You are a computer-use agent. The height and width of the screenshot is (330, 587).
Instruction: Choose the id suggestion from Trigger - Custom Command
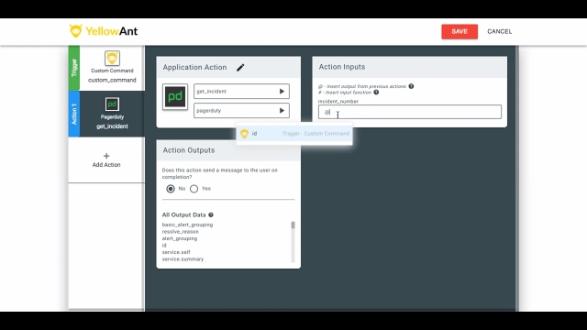click(294, 134)
